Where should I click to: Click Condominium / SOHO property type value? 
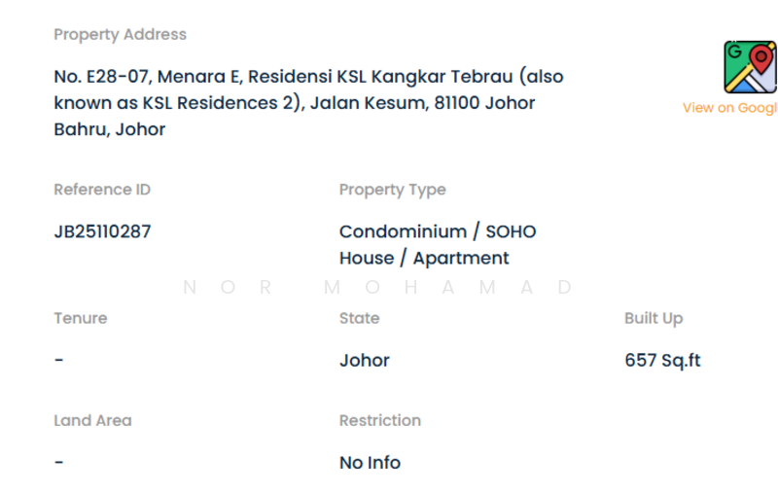pyautogui.click(x=437, y=231)
